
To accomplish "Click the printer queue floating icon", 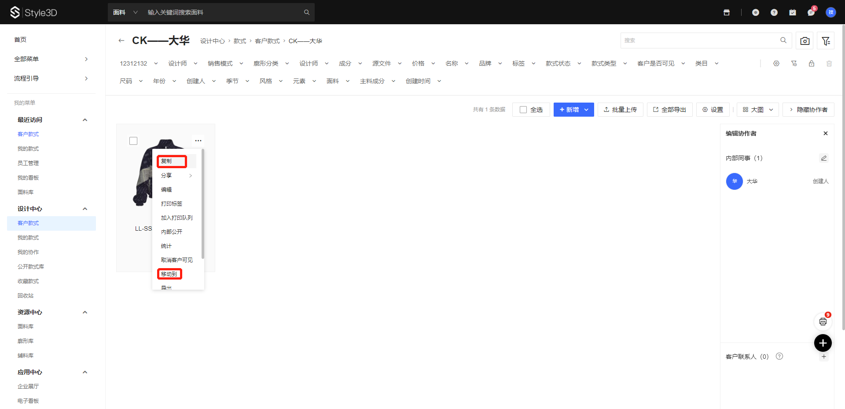I will click(x=823, y=322).
